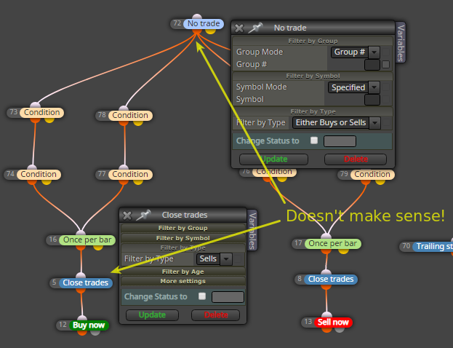Click status color field in Close trades panel
The image size is (453, 348).
tap(228, 297)
